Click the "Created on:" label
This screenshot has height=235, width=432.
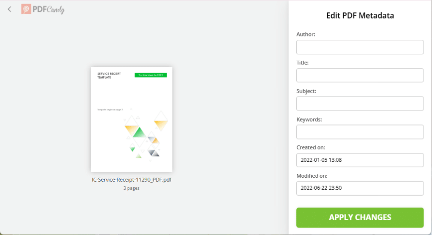(310, 147)
